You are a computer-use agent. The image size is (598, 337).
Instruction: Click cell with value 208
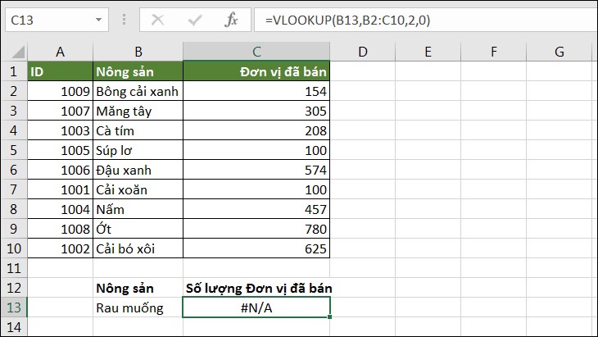(256, 130)
